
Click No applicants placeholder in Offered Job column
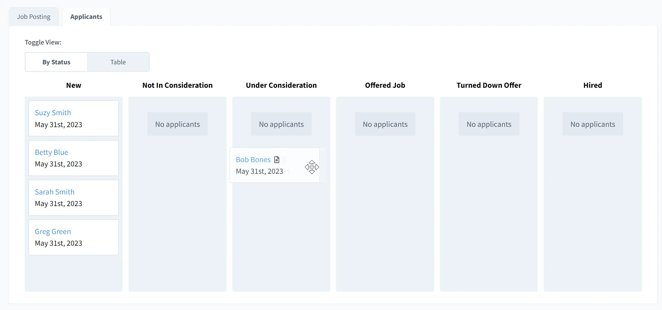385,124
